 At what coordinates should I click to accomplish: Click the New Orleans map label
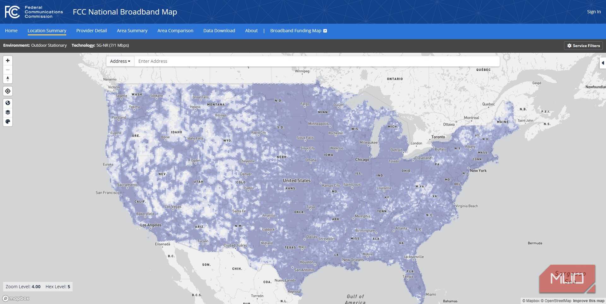(353, 260)
